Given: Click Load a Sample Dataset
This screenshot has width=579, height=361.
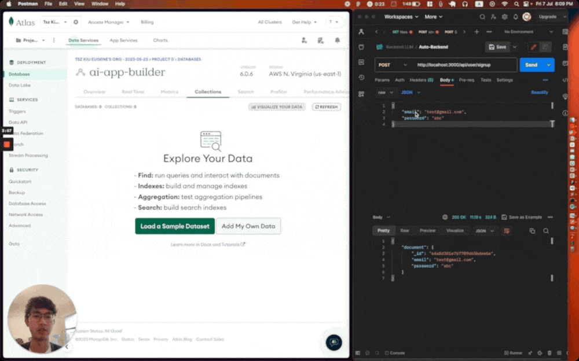Looking at the screenshot, I should 175,226.
